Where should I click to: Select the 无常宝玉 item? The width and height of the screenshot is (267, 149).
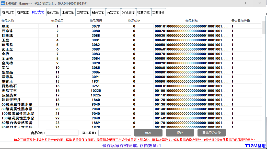(131, 91)
